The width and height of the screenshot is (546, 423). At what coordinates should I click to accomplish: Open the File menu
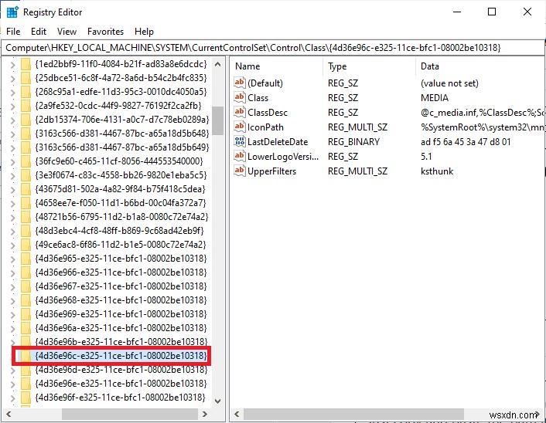coord(13,32)
